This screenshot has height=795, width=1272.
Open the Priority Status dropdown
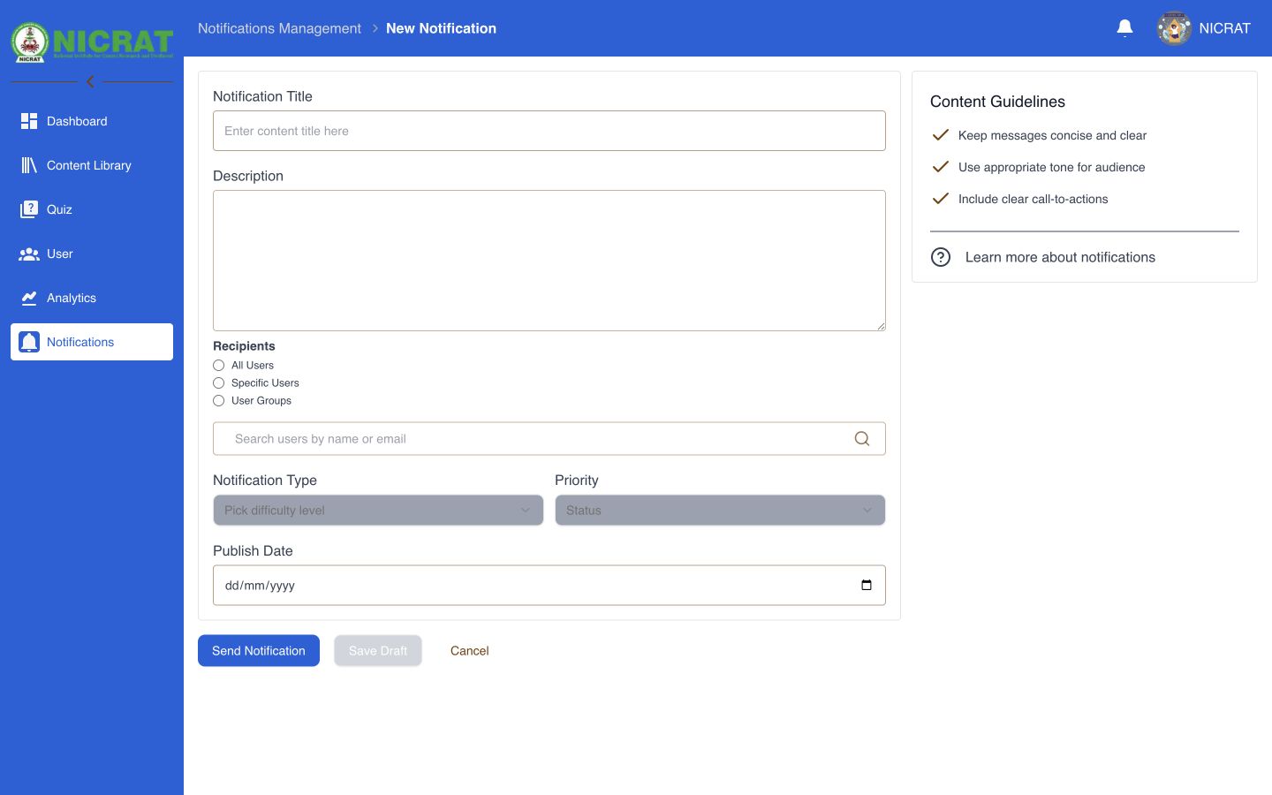pos(720,511)
